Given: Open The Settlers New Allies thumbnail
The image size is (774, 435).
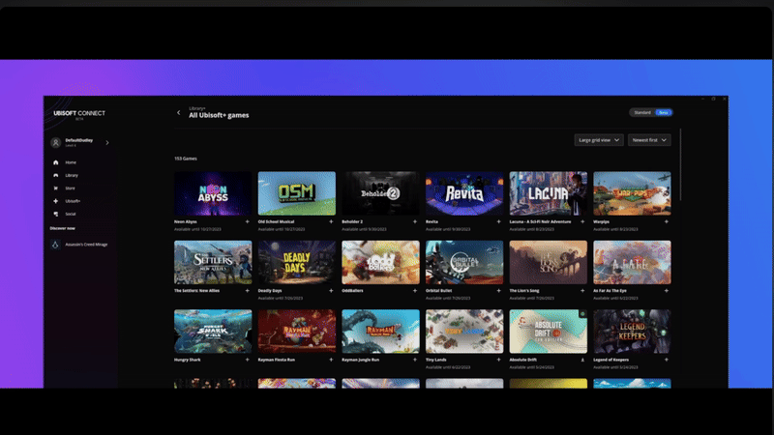Looking at the screenshot, I should pyautogui.click(x=213, y=262).
